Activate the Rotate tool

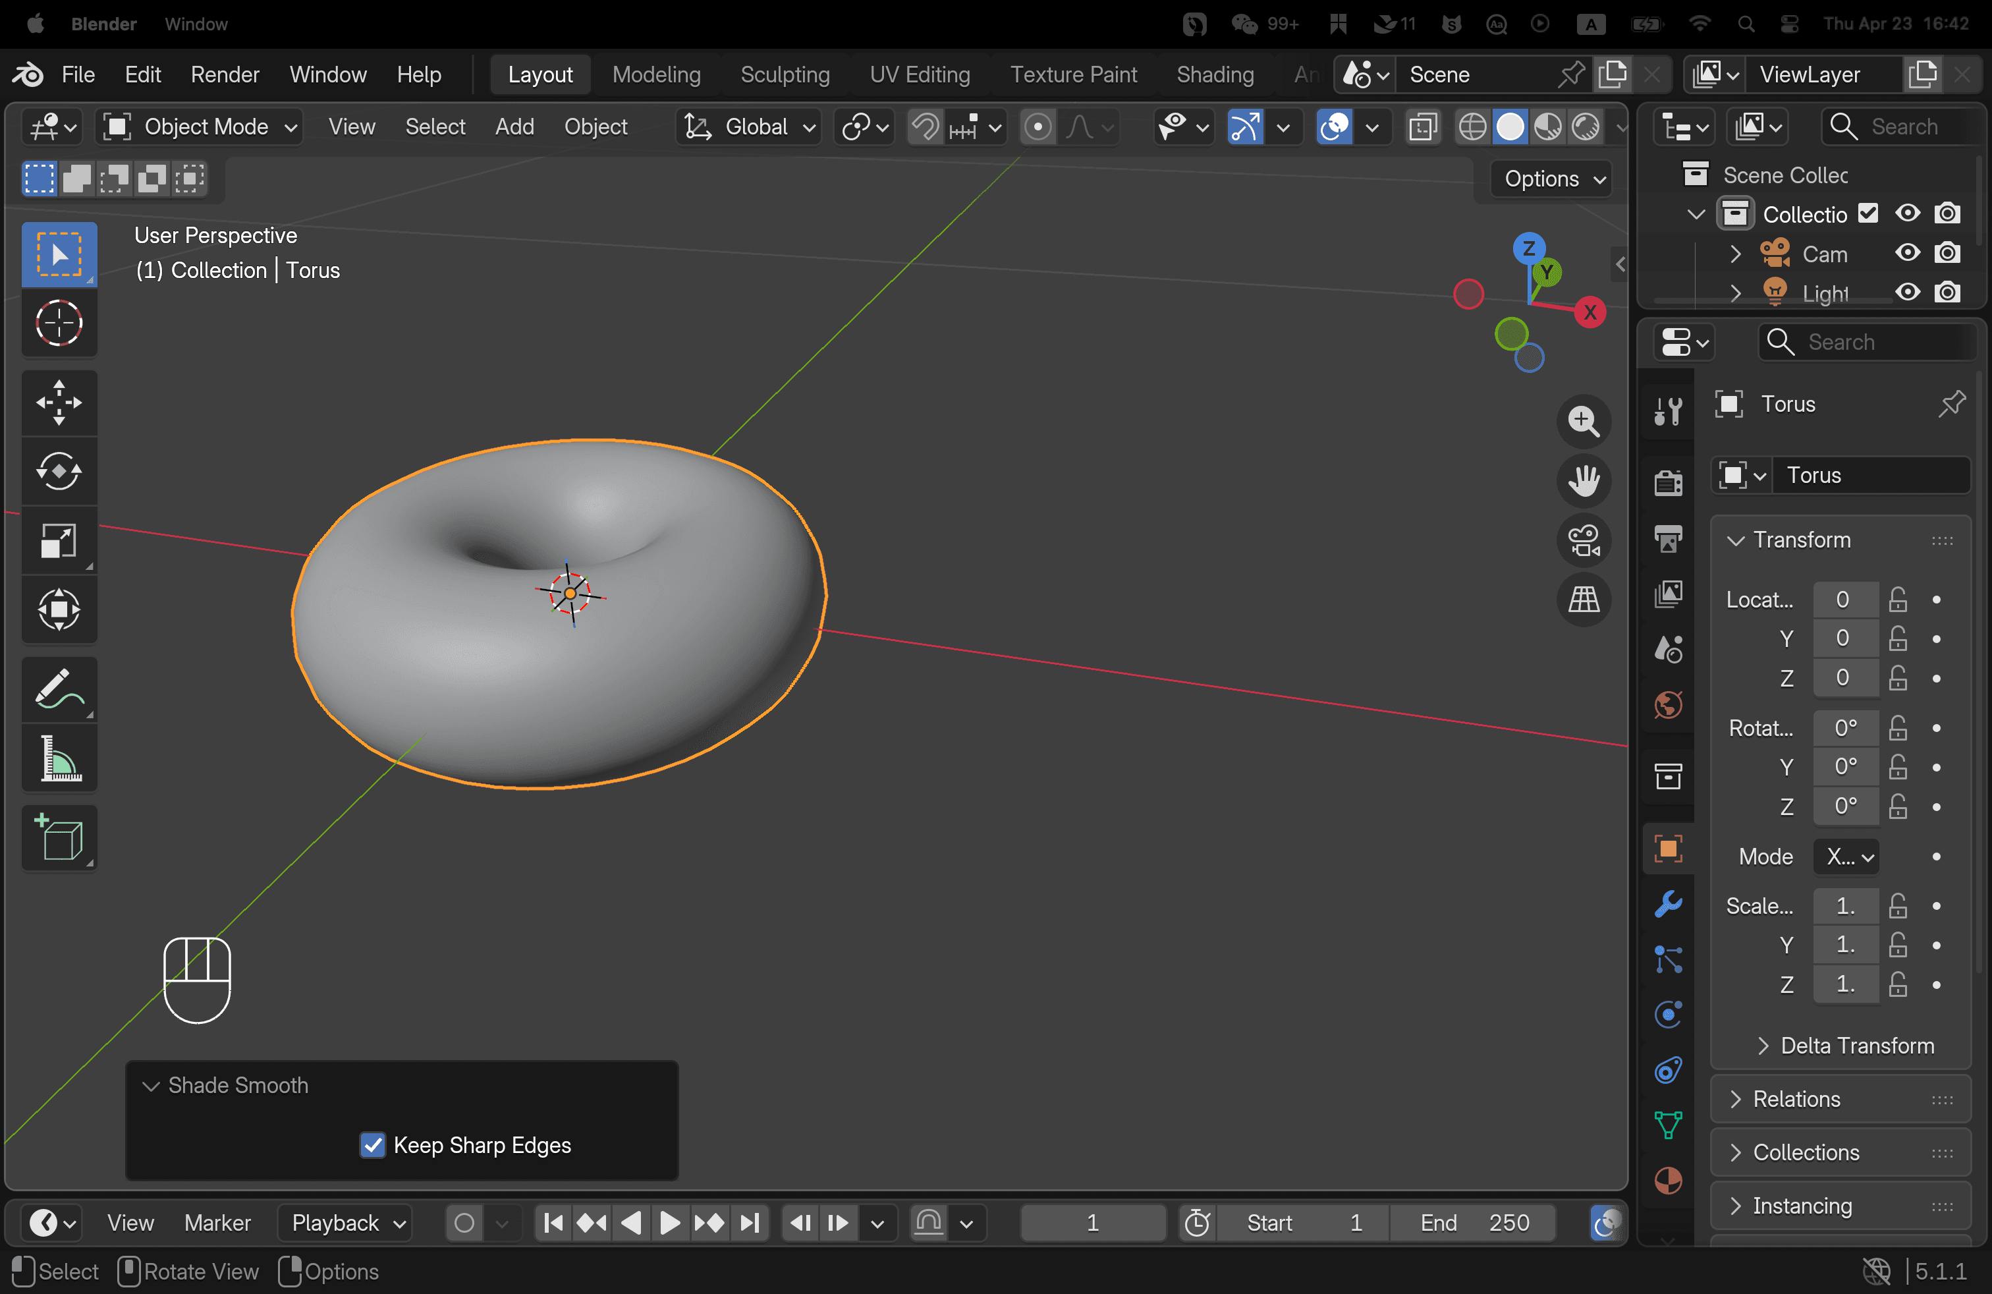pyautogui.click(x=59, y=471)
